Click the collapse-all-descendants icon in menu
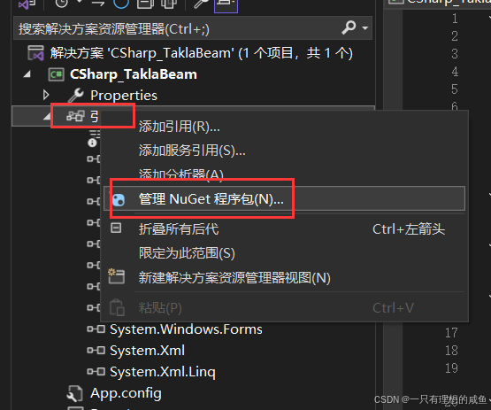 (116, 228)
